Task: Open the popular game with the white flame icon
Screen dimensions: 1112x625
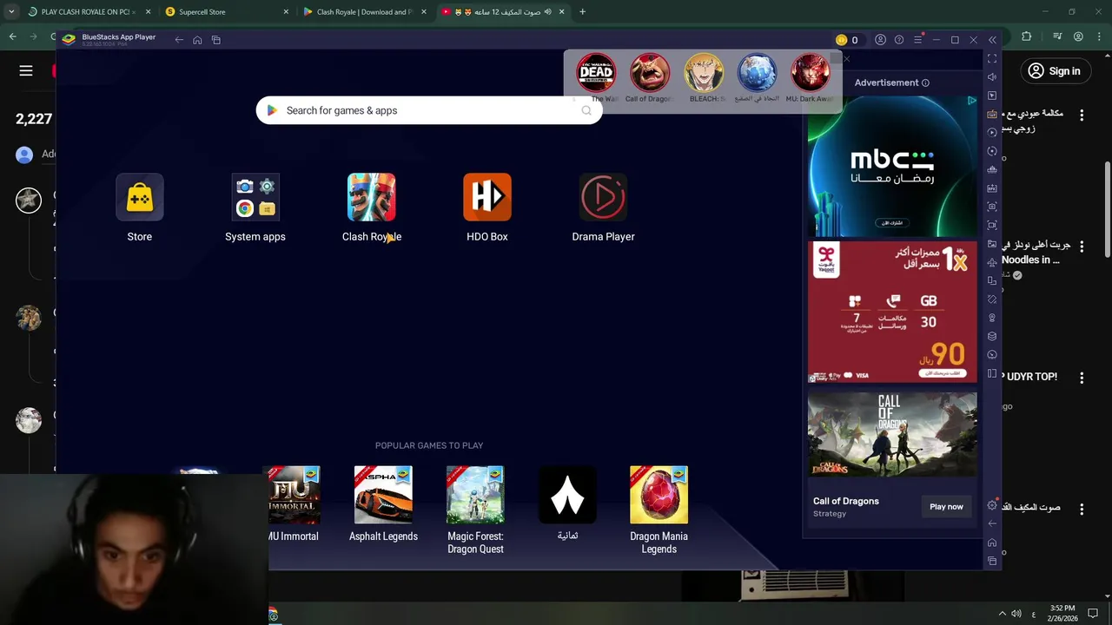Action: (567, 495)
